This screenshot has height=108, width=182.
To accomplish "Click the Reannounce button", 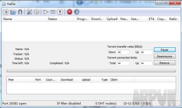I will pyautogui.click(x=165, y=56).
